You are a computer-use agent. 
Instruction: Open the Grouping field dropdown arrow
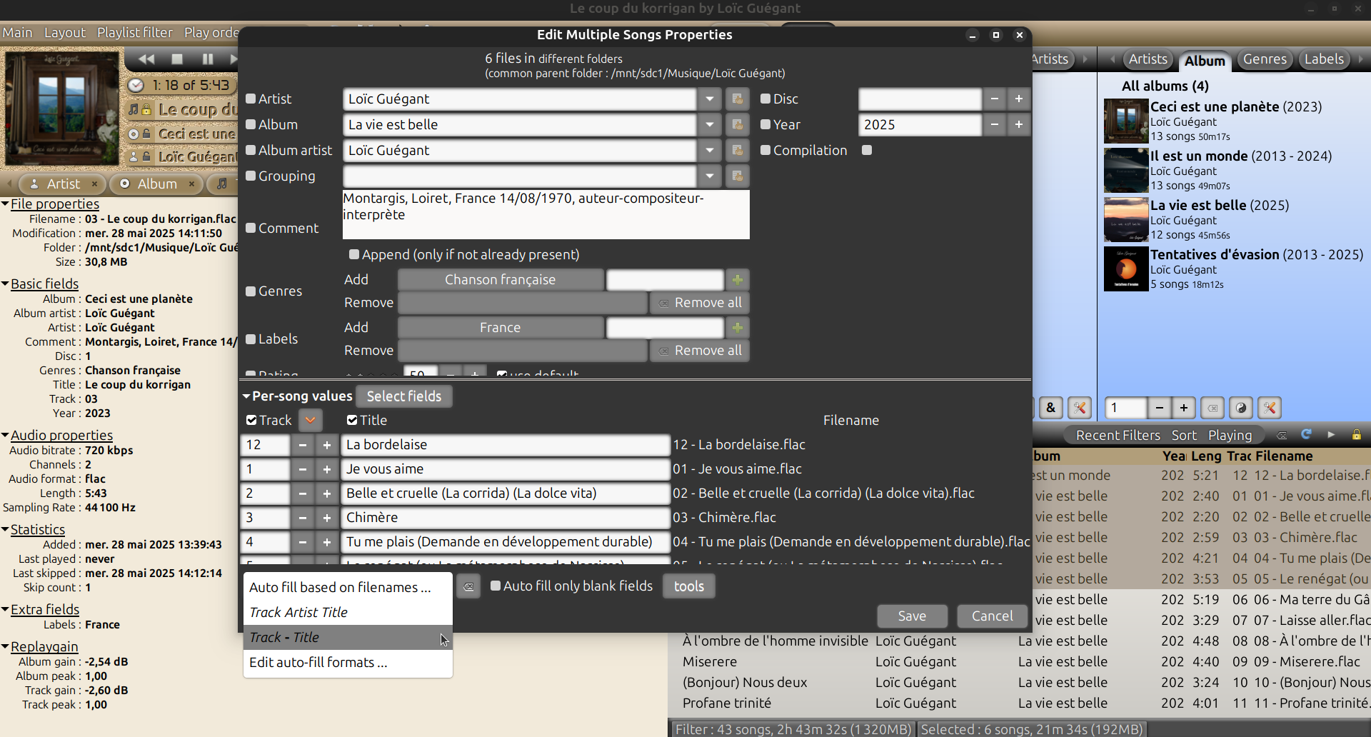pyautogui.click(x=710, y=176)
